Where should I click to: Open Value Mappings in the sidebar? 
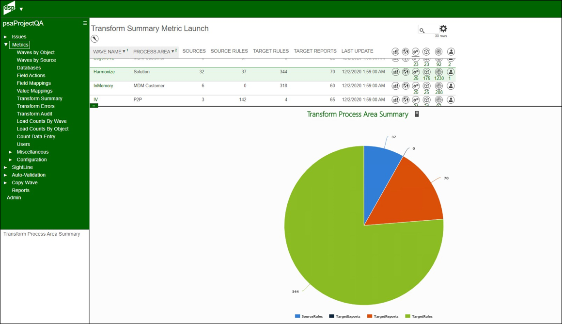34,91
